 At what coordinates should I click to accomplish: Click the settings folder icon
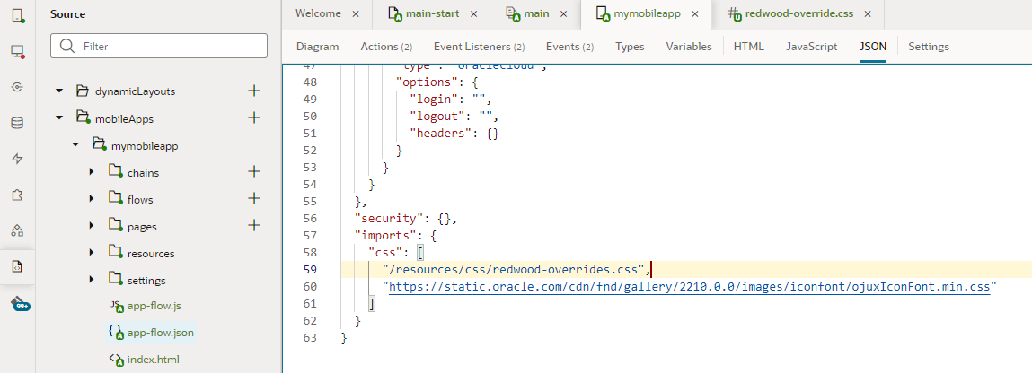(x=115, y=280)
